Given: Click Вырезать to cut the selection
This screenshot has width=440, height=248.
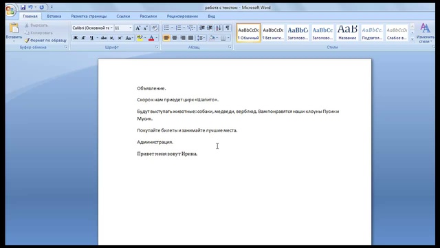Looking at the screenshot, I should (36, 25).
